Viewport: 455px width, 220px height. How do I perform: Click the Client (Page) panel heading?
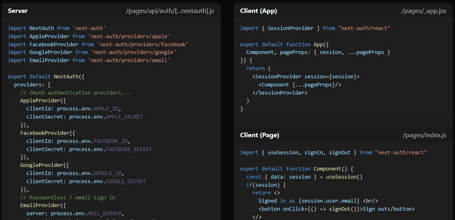pyautogui.click(x=260, y=135)
